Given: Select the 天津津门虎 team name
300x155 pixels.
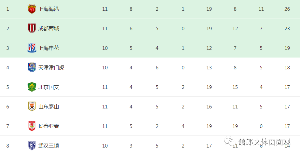Looking at the screenshot, I should [51, 67].
